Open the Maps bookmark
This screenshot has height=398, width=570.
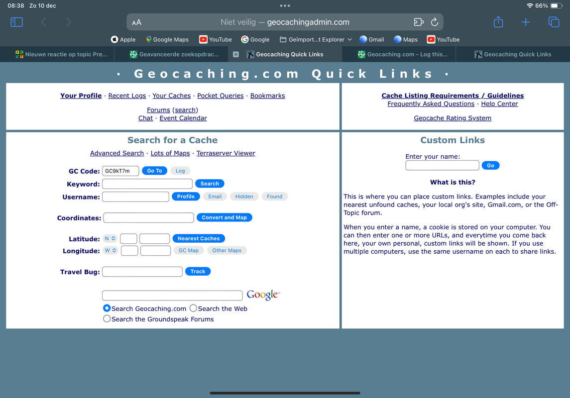[x=406, y=40]
